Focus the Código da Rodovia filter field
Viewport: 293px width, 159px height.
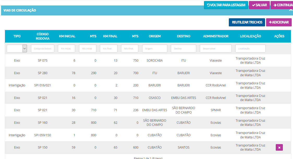(43, 49)
